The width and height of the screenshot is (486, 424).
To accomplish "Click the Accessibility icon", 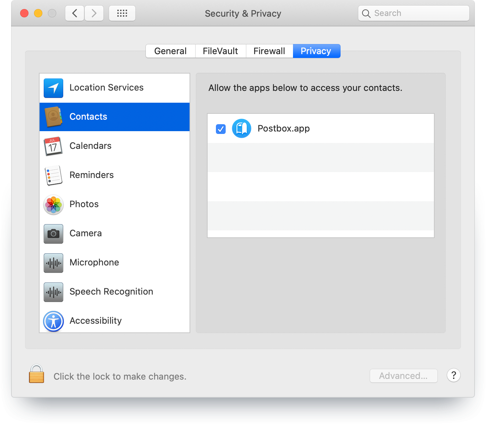I will 53,321.
